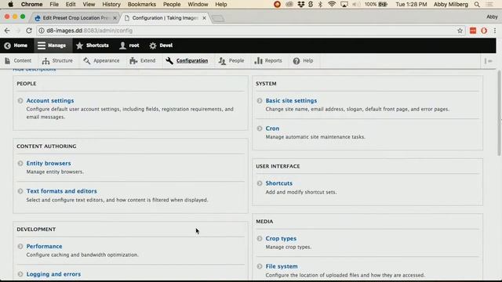
Task: Open a new Chrome tab
Action: (218, 19)
